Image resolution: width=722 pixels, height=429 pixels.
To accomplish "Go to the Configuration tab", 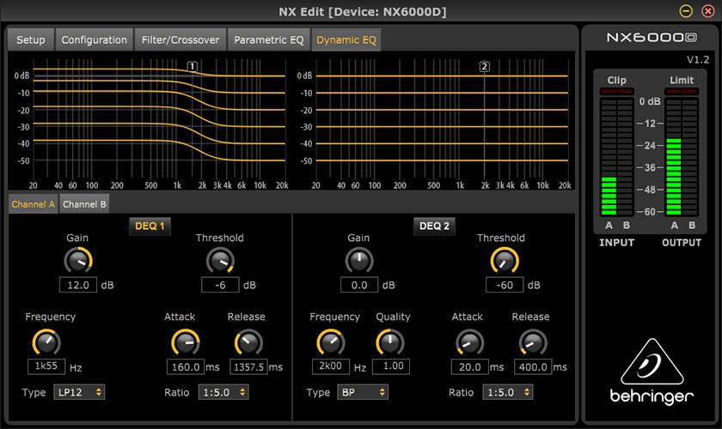I will click(x=95, y=40).
